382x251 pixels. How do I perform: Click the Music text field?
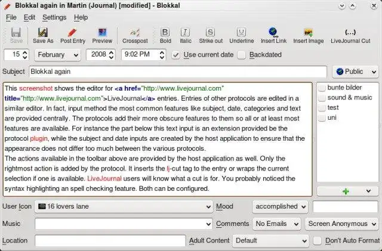point(121,224)
